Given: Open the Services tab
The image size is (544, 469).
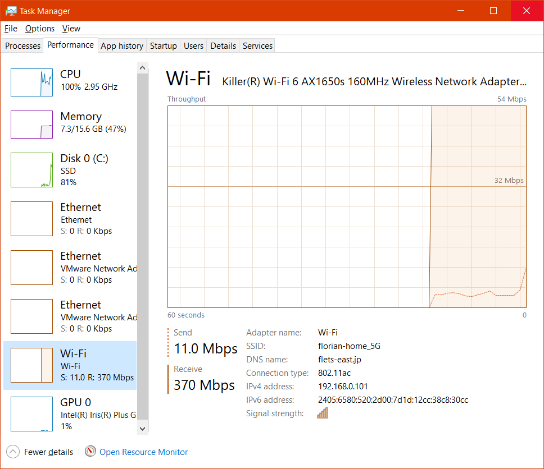Looking at the screenshot, I should pyautogui.click(x=257, y=46).
